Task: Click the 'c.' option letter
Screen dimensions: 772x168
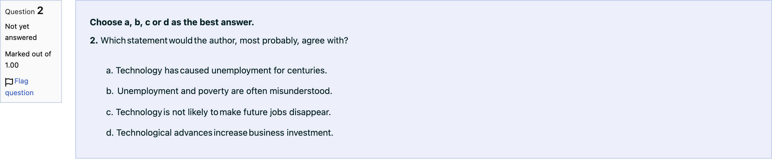Action: pyautogui.click(x=109, y=112)
